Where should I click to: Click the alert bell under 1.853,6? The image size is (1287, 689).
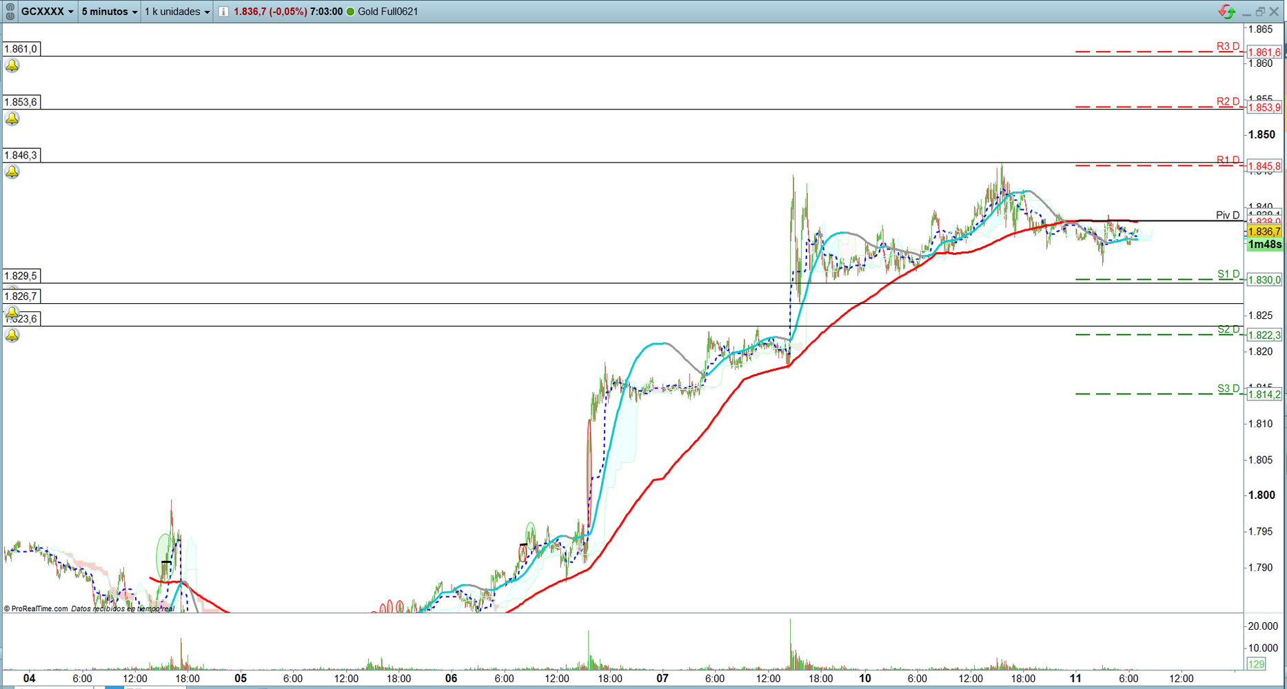12,119
